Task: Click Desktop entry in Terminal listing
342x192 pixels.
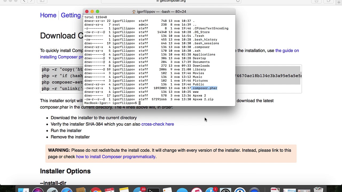Action: pyautogui.click(x=199, y=58)
